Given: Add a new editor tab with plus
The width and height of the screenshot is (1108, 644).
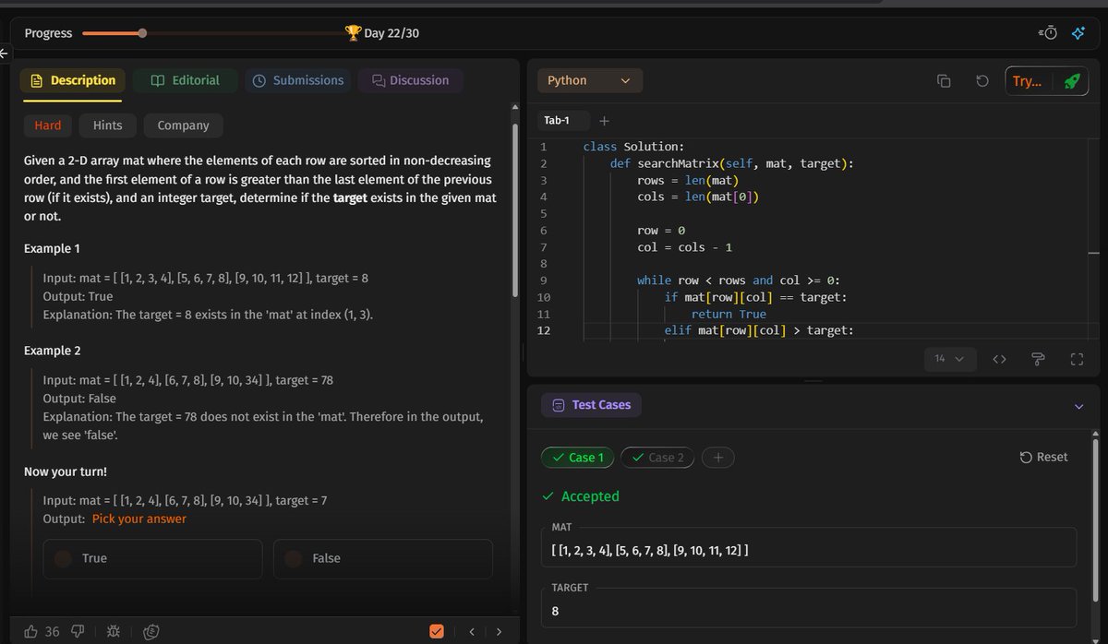Looking at the screenshot, I should point(604,121).
